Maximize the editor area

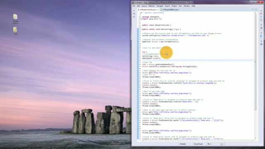click(256, 10)
